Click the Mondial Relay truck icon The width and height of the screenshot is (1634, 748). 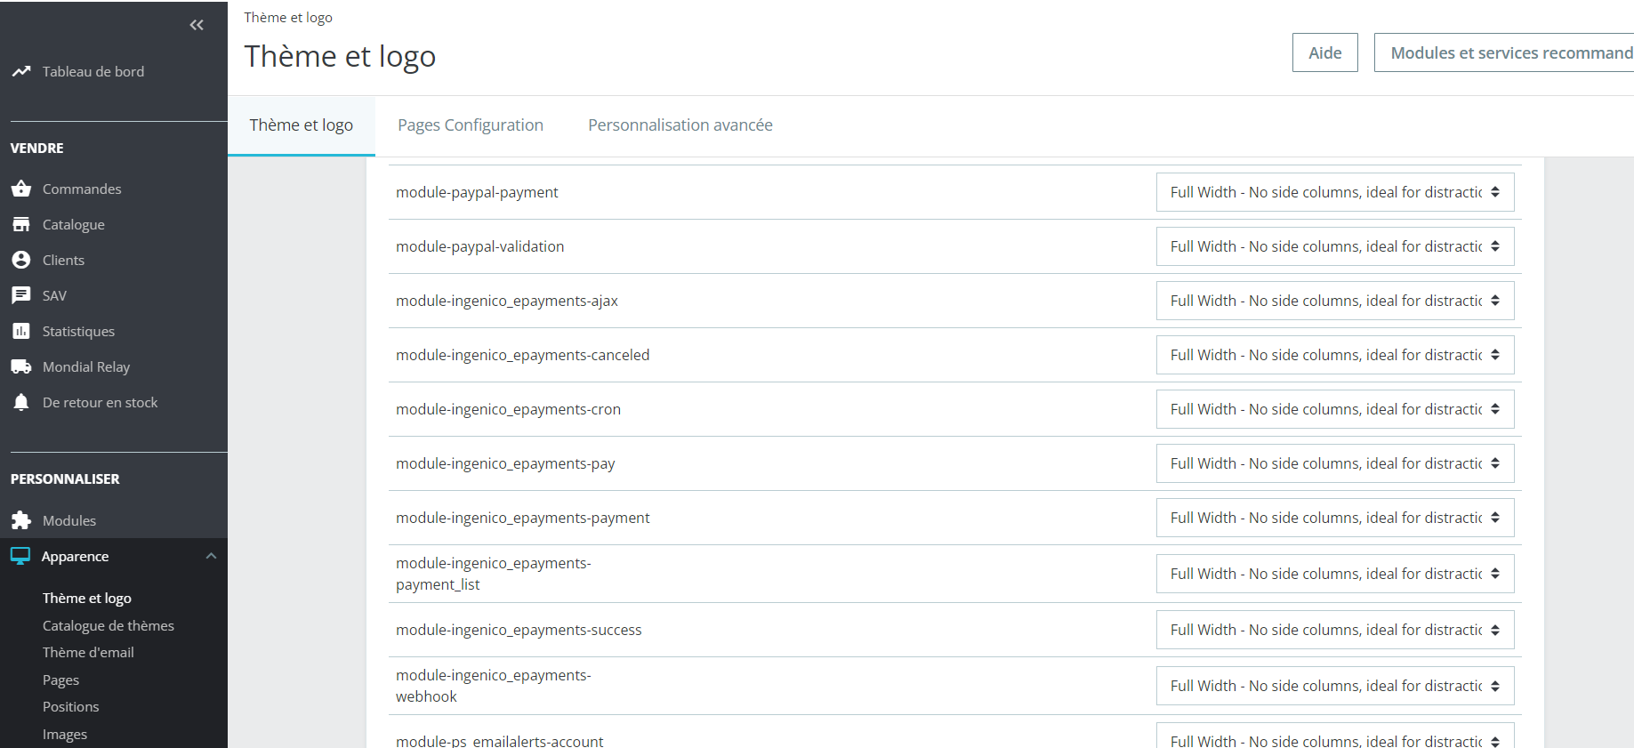click(x=21, y=366)
